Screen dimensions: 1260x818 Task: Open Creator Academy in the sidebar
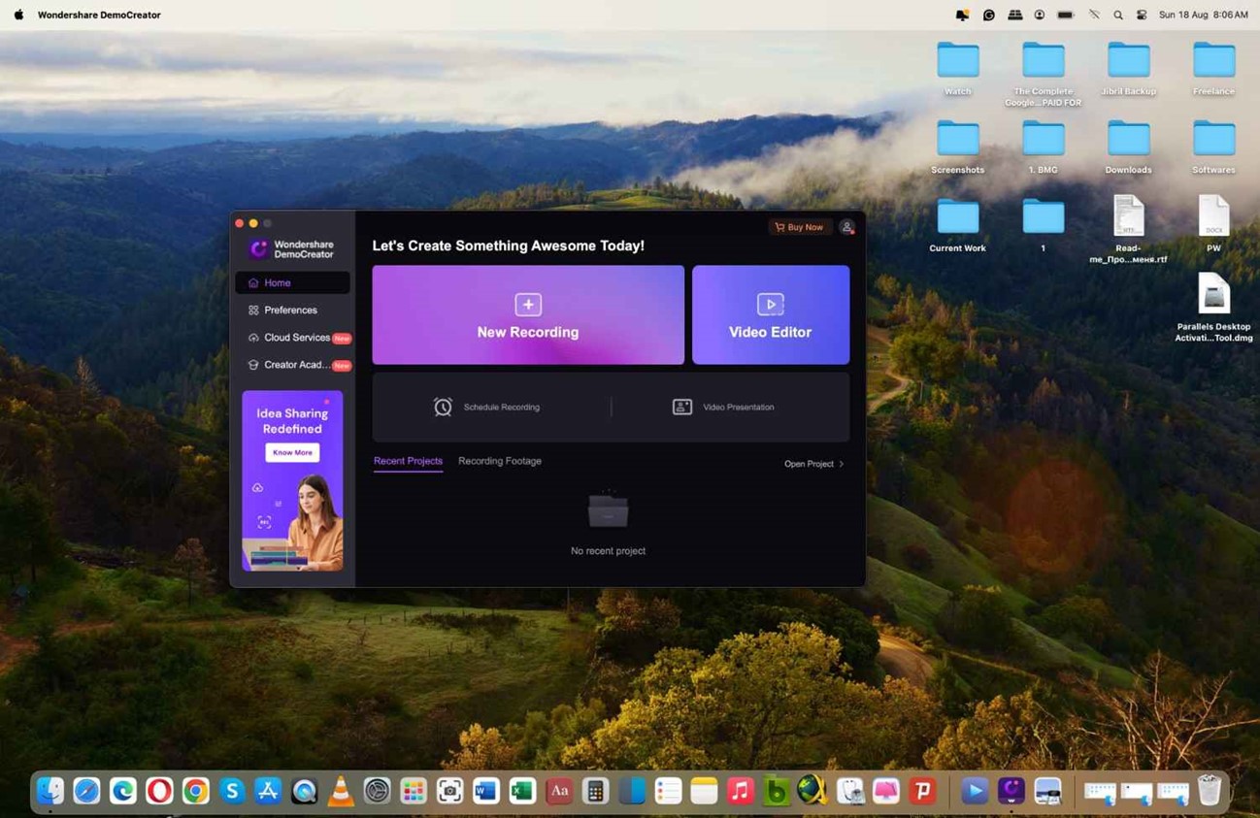(x=292, y=365)
